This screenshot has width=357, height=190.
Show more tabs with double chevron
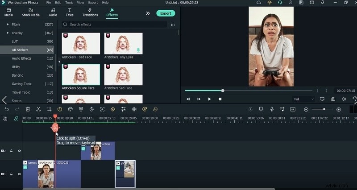point(148,13)
